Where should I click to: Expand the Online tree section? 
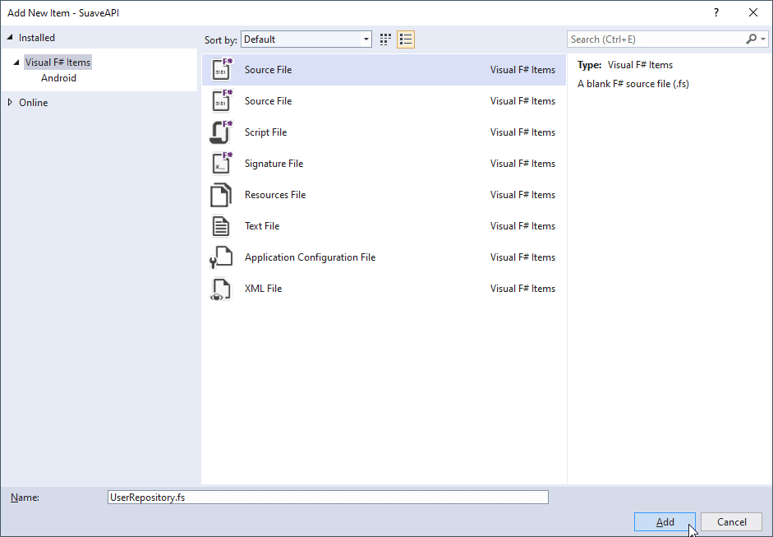click(x=10, y=103)
